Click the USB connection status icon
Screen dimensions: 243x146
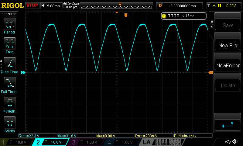point(228,142)
